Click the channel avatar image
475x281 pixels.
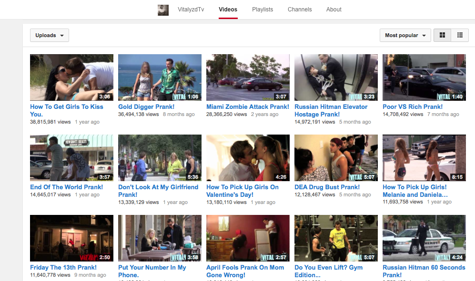coord(163,10)
